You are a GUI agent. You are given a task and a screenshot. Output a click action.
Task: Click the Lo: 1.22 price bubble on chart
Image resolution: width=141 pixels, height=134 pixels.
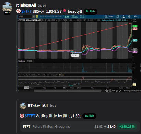[x=75, y=55]
